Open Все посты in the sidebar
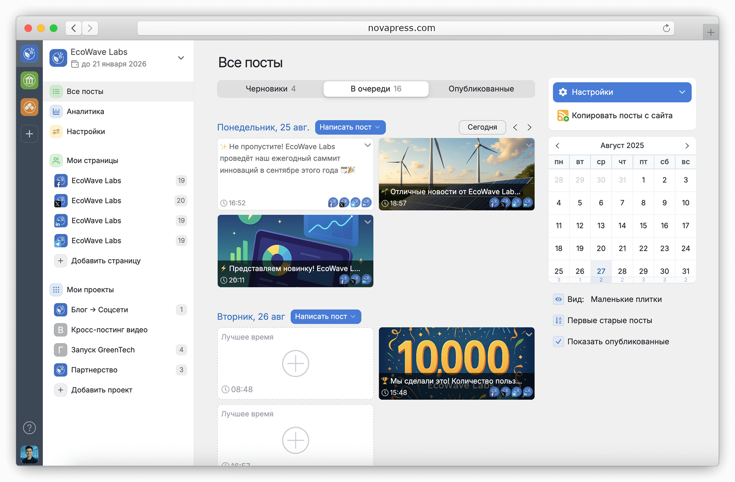 coord(119,92)
